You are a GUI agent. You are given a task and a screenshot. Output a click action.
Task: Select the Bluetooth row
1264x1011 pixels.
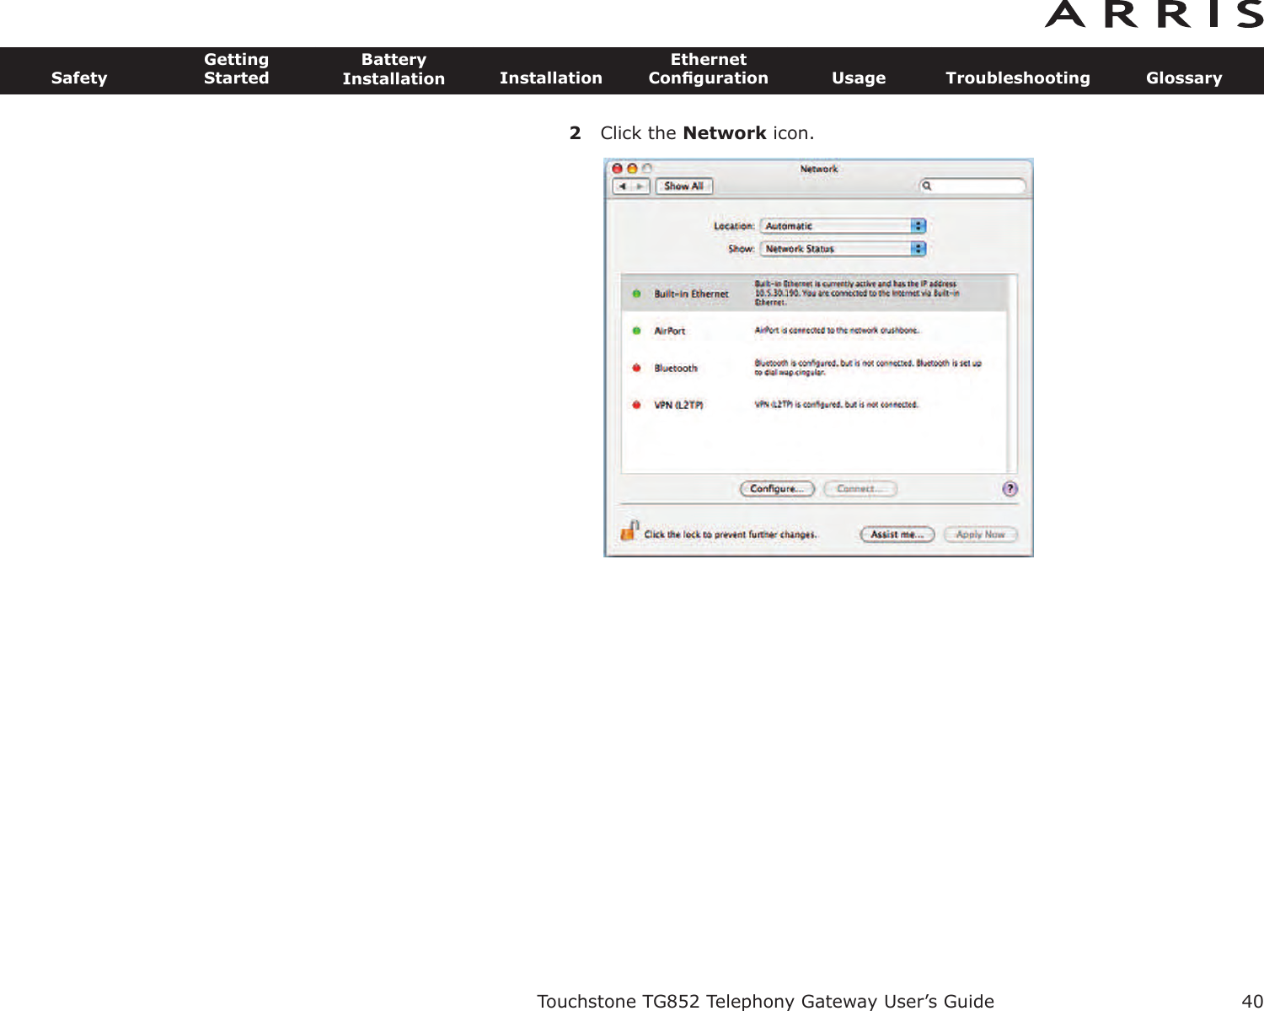(814, 368)
